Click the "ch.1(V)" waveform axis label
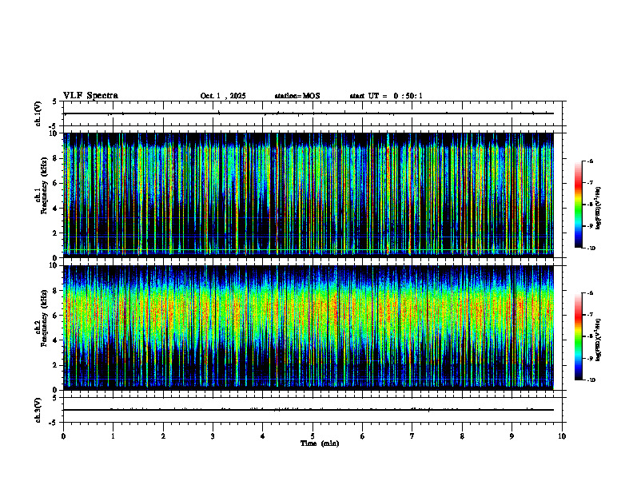This screenshot has width=633, height=489. 38,113
